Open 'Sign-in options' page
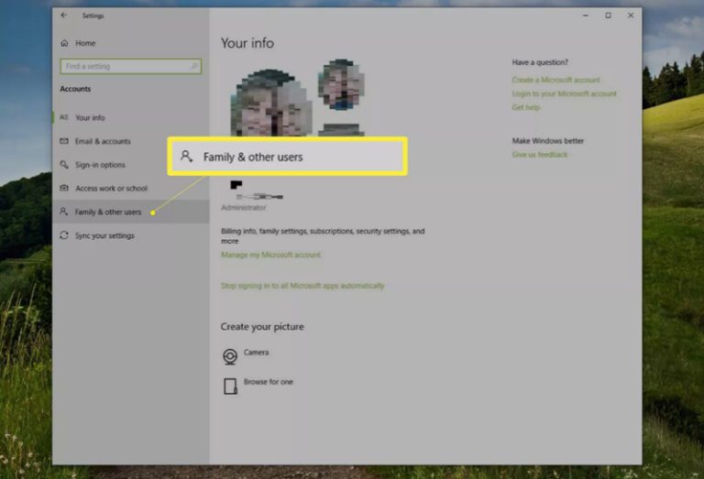 [131, 165]
